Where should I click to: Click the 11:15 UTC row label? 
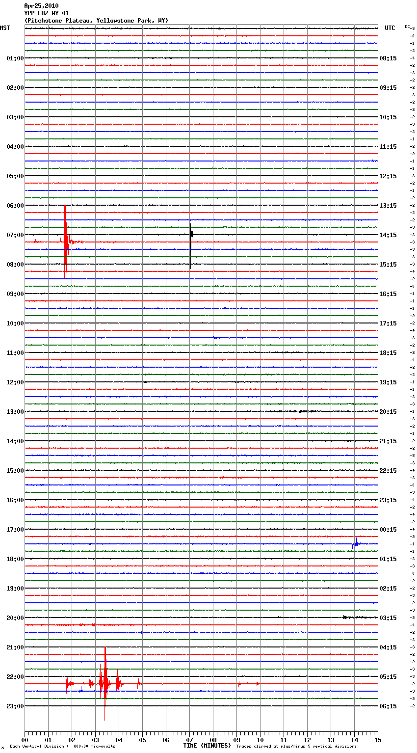tap(388, 147)
